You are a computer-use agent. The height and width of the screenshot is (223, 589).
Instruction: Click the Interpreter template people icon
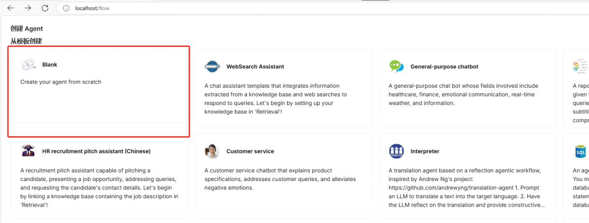396,151
